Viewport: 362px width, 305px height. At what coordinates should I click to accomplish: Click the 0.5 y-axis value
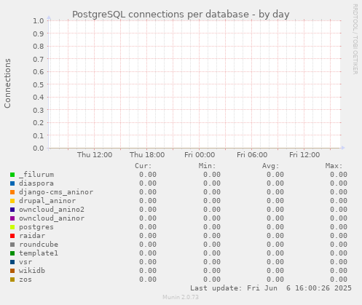39,84
